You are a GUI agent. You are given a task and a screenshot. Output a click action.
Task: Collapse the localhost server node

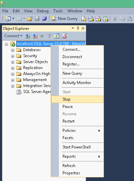tap(6, 44)
